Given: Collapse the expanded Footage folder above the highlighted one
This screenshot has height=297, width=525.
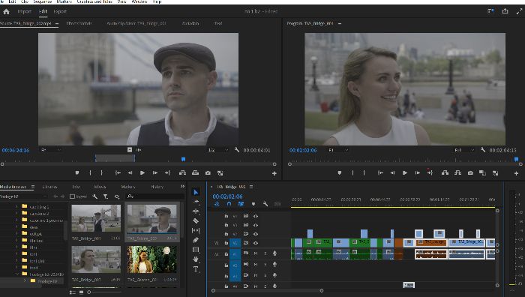Looking at the screenshot, I should tap(16, 274).
